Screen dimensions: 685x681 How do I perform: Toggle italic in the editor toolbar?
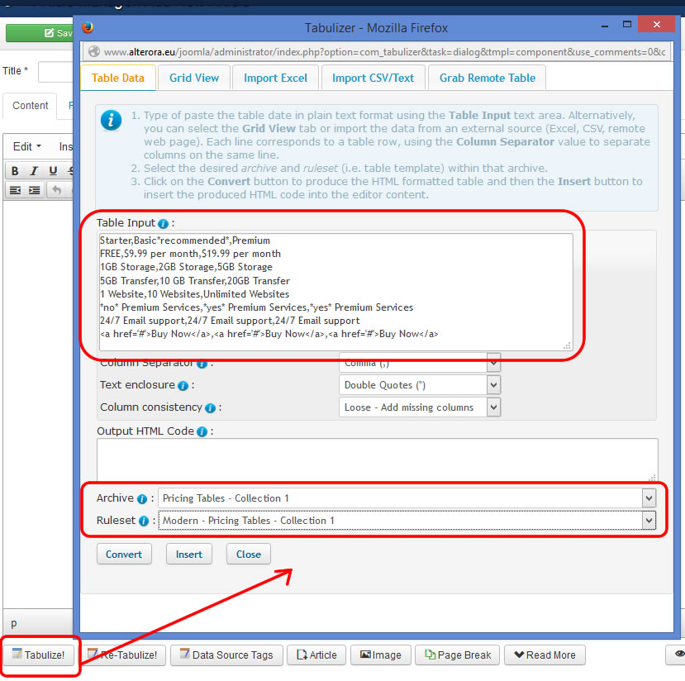pyautogui.click(x=34, y=171)
